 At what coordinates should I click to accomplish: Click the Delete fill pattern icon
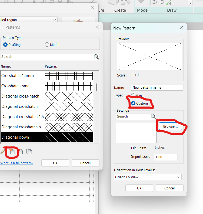[x=21, y=151]
